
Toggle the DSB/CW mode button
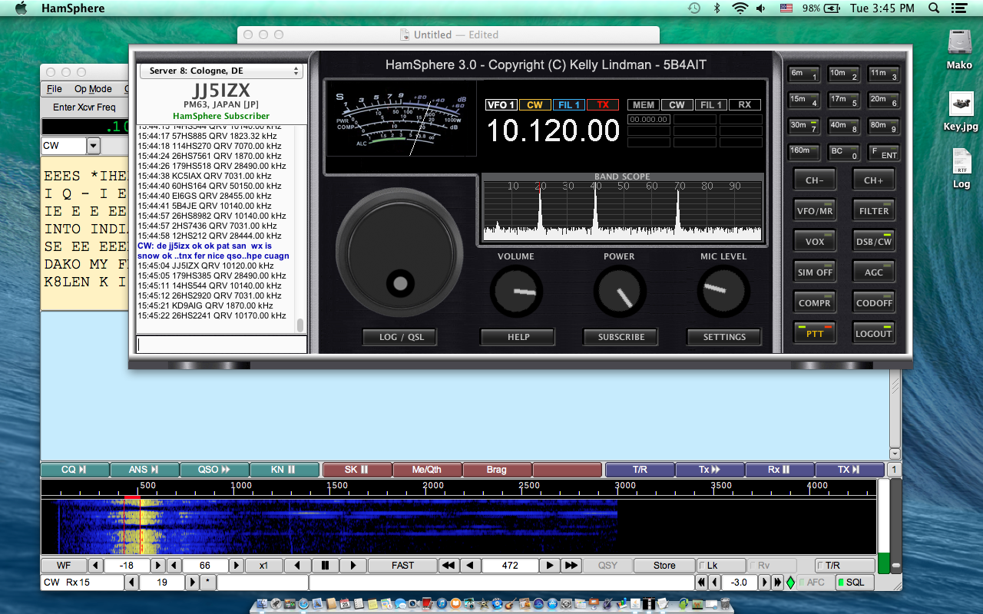point(874,240)
